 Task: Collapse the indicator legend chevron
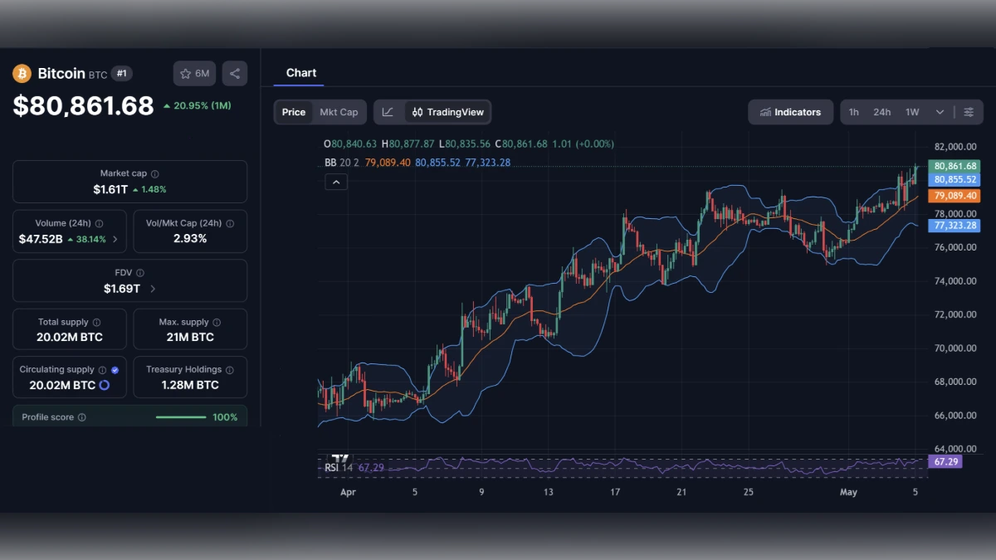tap(335, 183)
